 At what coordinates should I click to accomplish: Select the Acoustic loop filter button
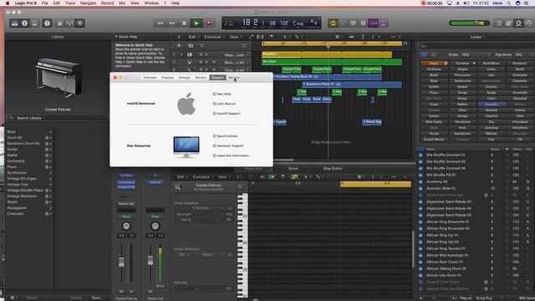coord(491,105)
